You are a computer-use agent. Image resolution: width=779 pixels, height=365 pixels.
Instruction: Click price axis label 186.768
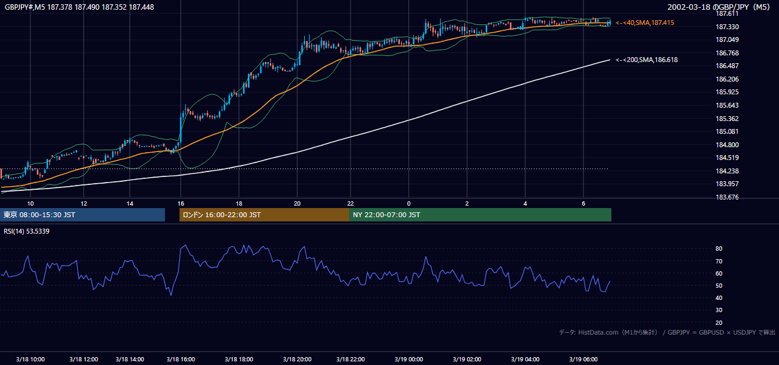pos(727,53)
